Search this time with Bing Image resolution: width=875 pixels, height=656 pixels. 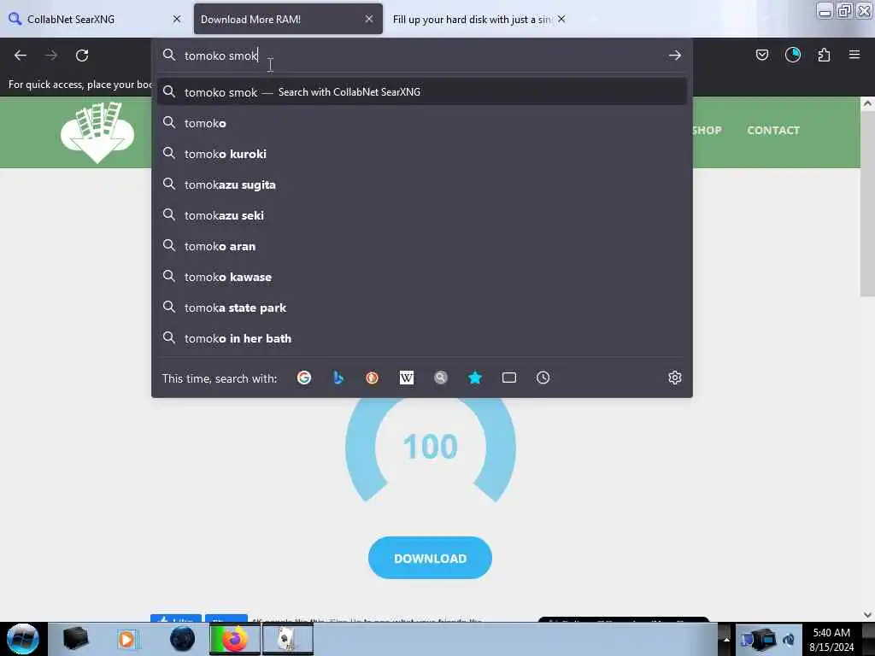pos(338,378)
